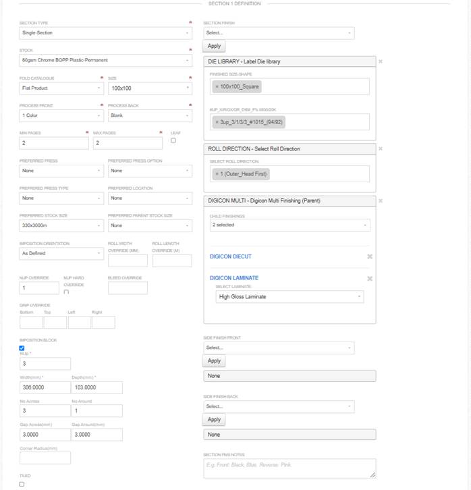Click the PMS Notes resize handle
Viewport: 471px width, 490px height.
pyautogui.click(x=373, y=475)
